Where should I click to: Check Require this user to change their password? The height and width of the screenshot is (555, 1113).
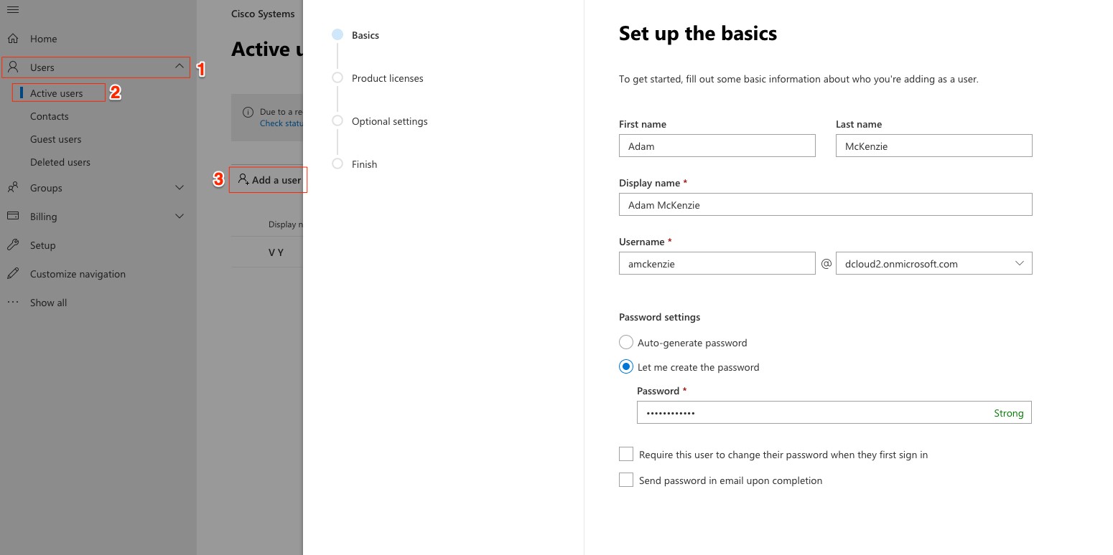tap(626, 455)
